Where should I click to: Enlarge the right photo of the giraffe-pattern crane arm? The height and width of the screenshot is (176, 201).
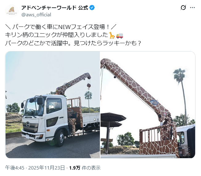pyautogui.click(x=148, y=104)
